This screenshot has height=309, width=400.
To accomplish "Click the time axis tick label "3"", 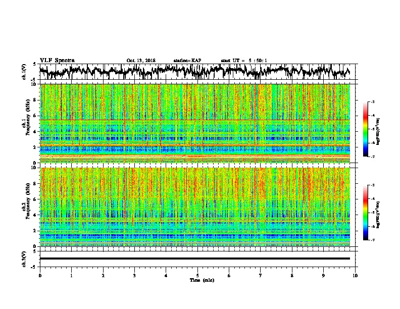I will (134, 276).
